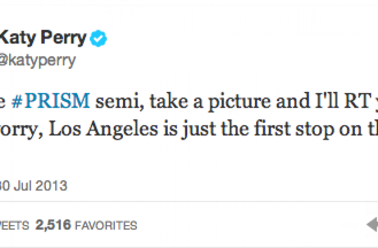
Task: Click the partially visible retweets label
Action: coord(15,225)
